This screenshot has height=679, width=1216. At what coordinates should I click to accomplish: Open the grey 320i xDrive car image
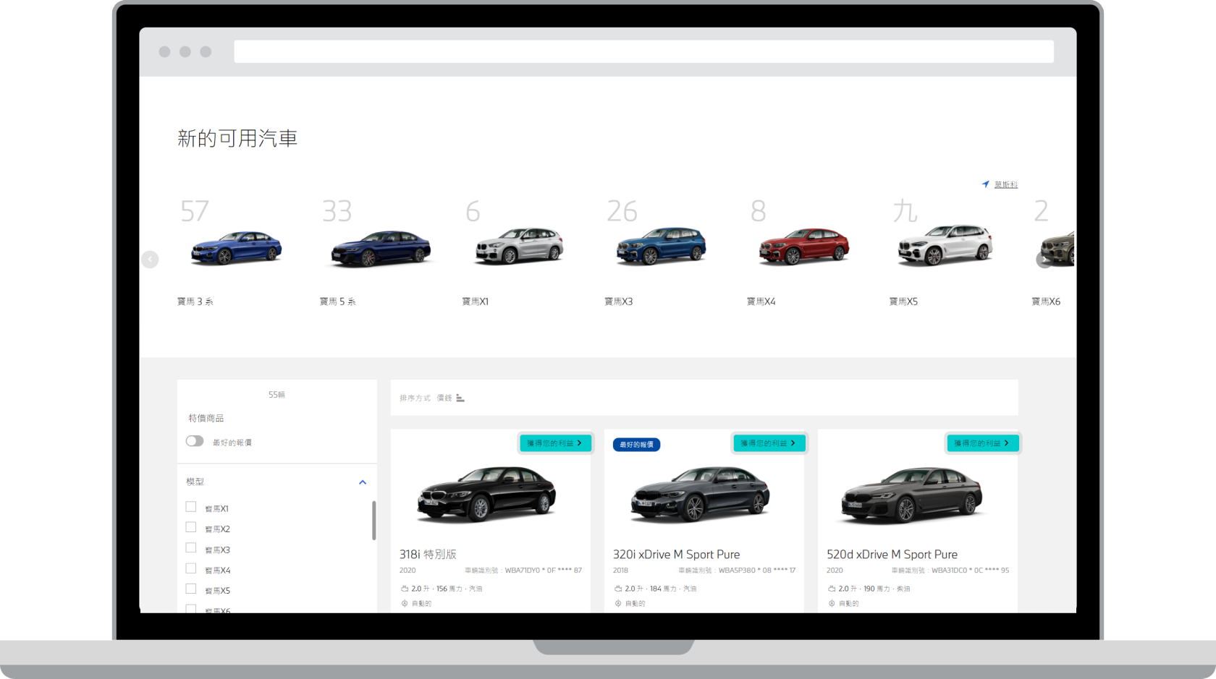700,495
